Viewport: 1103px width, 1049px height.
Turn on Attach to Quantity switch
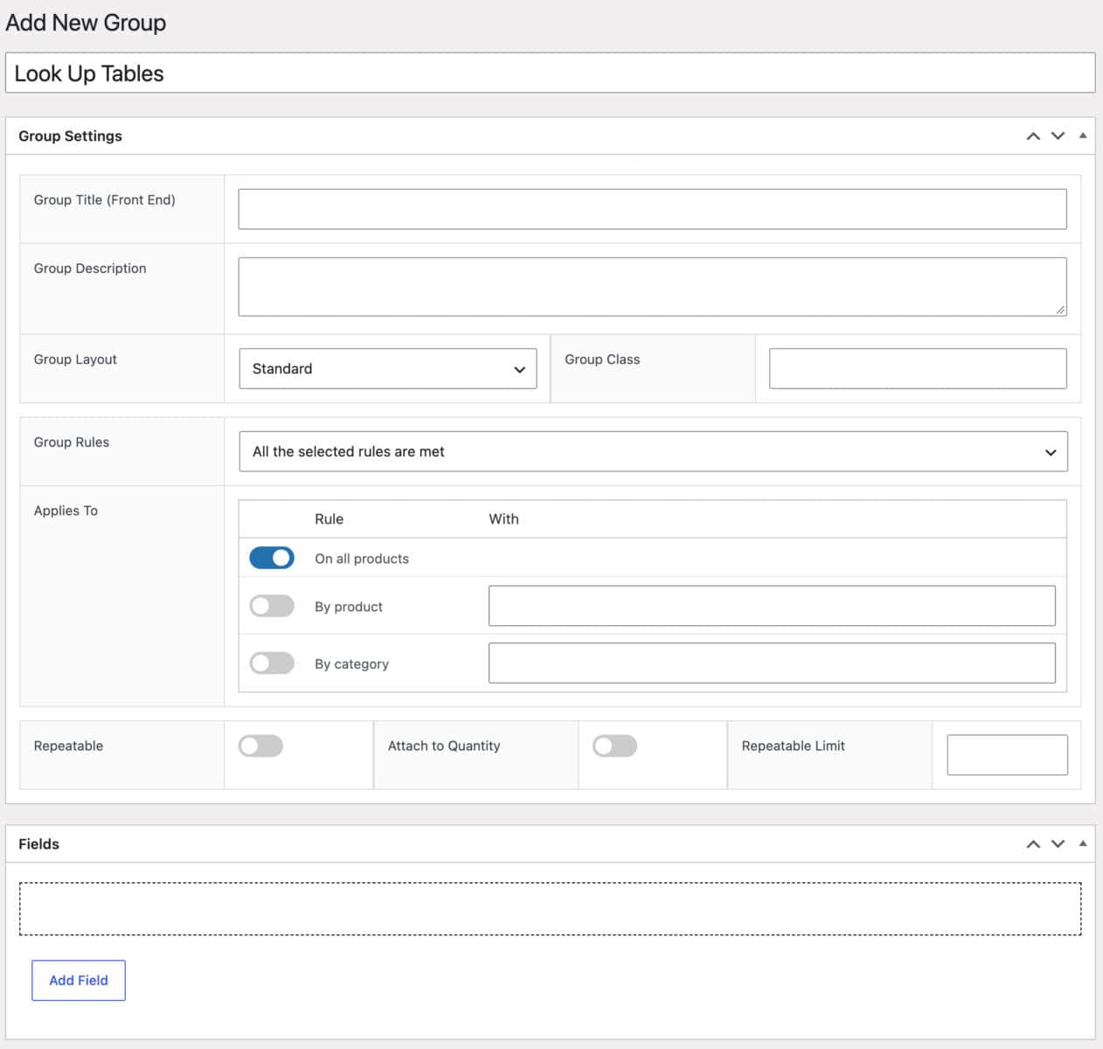coord(614,746)
